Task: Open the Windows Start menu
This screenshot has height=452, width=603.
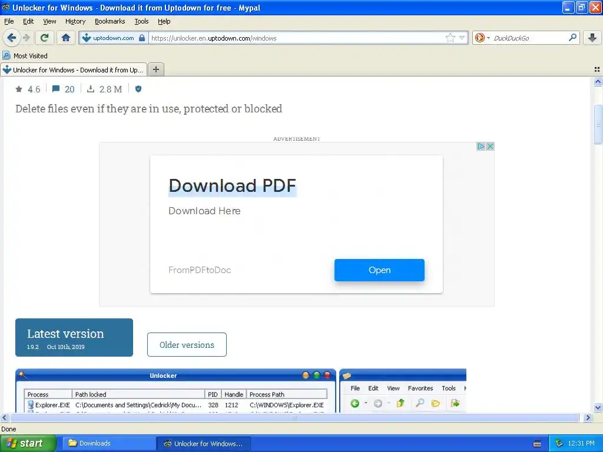Action: 28,443
